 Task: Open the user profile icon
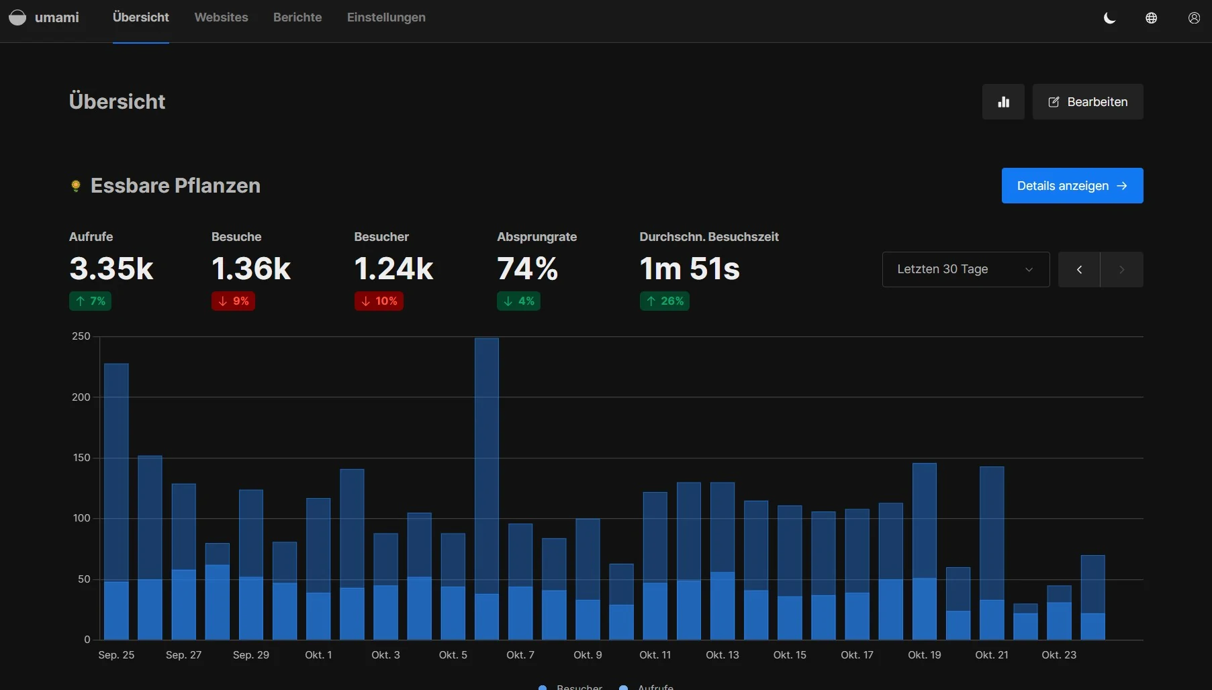[x=1193, y=18]
